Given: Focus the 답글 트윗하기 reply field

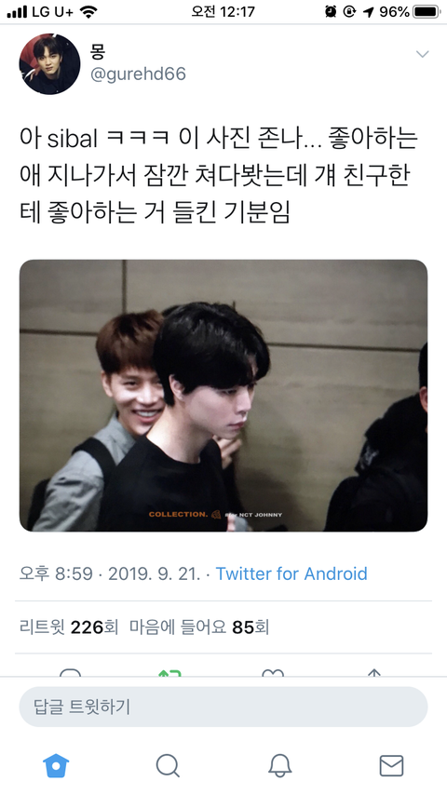Looking at the screenshot, I should click(x=223, y=707).
